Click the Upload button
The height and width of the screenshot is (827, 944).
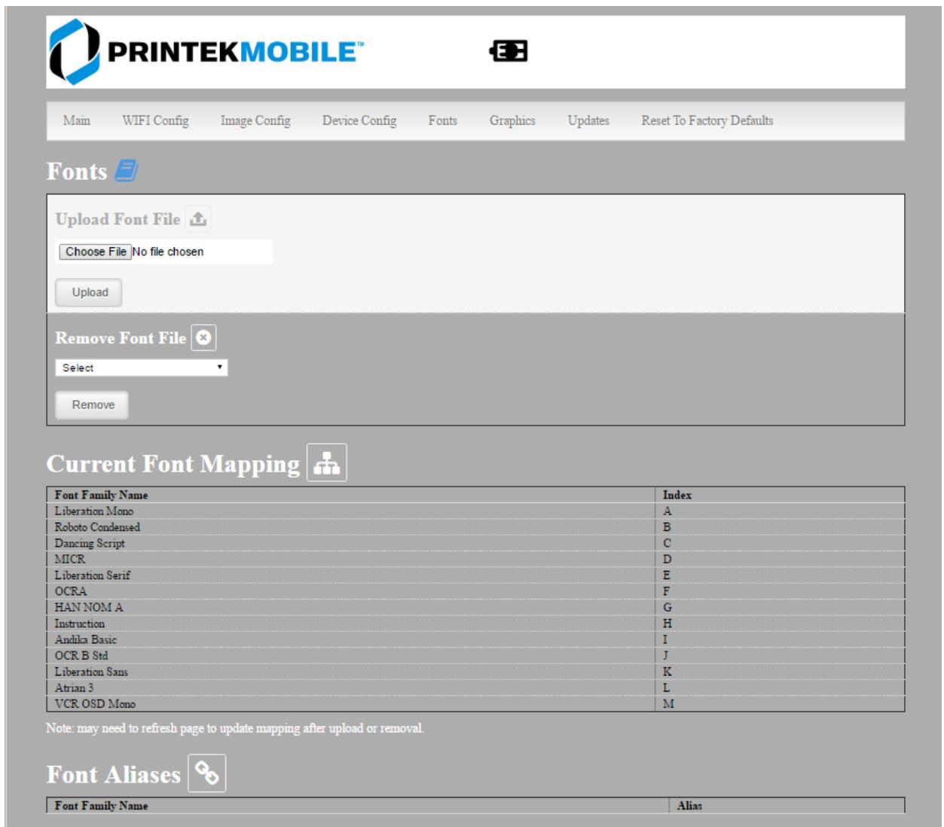click(90, 292)
